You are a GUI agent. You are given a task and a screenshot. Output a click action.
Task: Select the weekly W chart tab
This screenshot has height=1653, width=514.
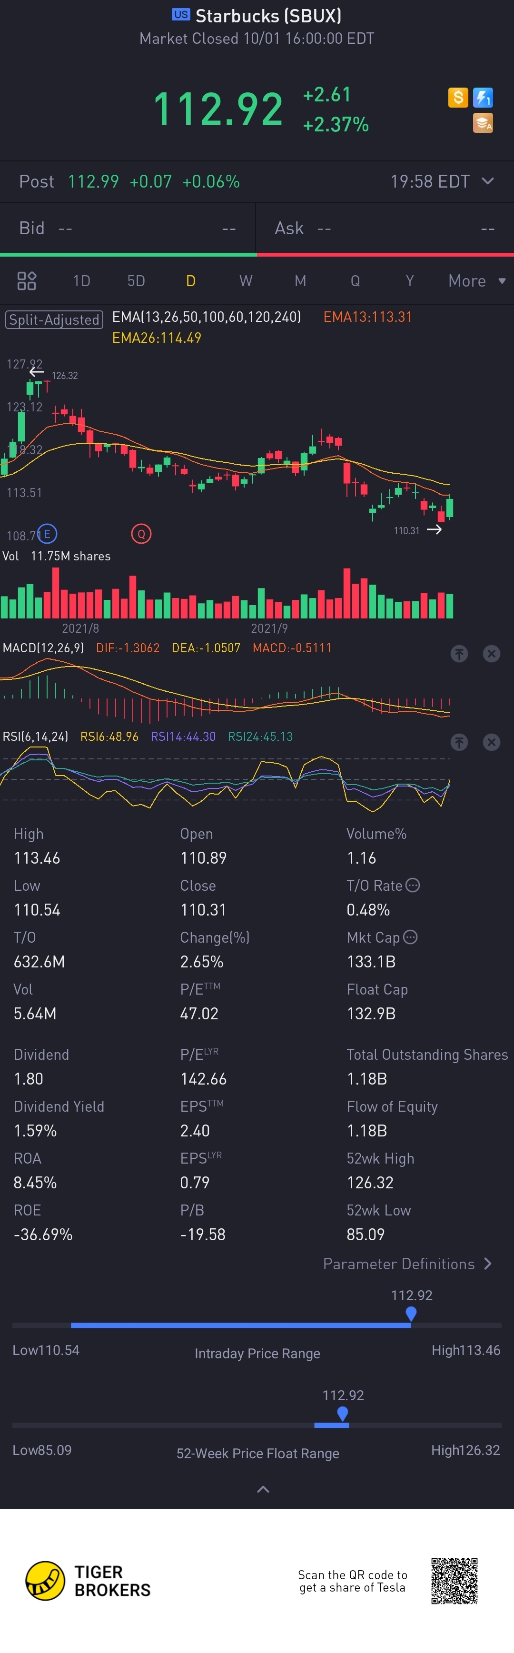tap(246, 281)
